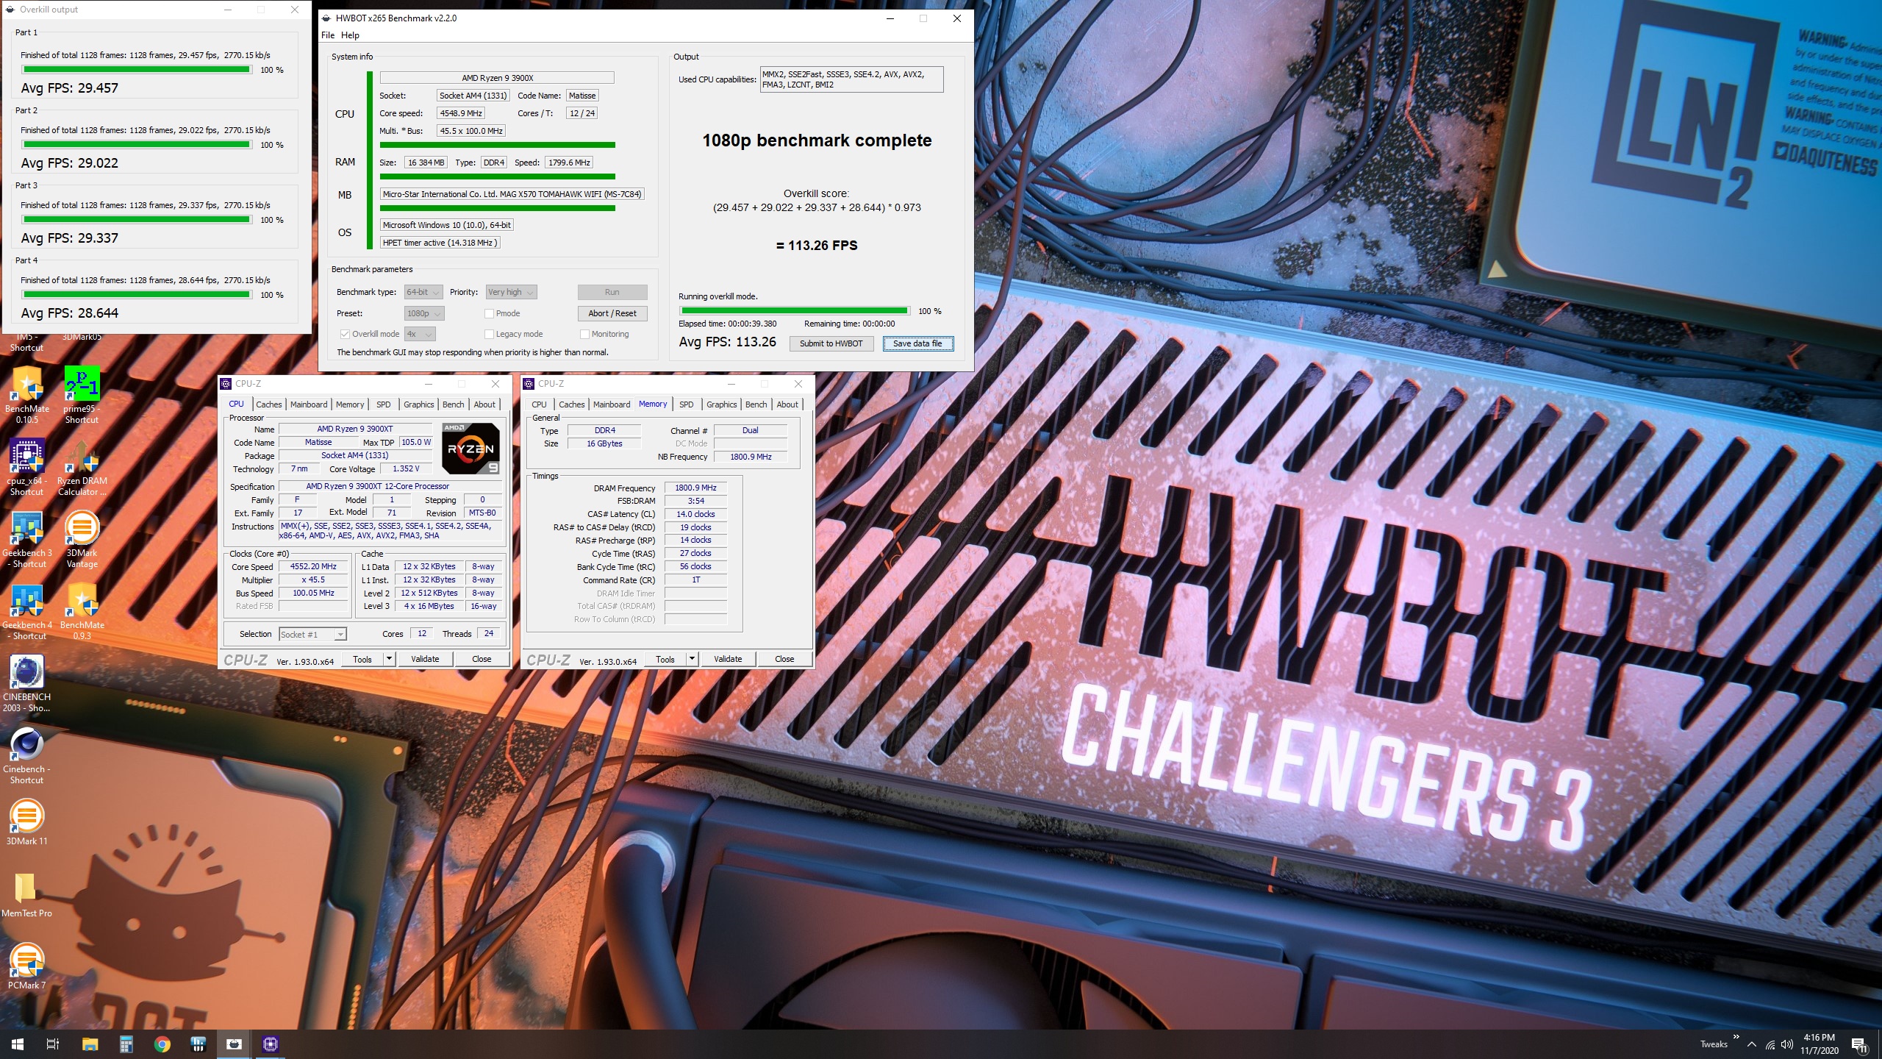The height and width of the screenshot is (1059, 1882).
Task: Open the Geekbench 3 desktop shortcut
Action: 27,539
